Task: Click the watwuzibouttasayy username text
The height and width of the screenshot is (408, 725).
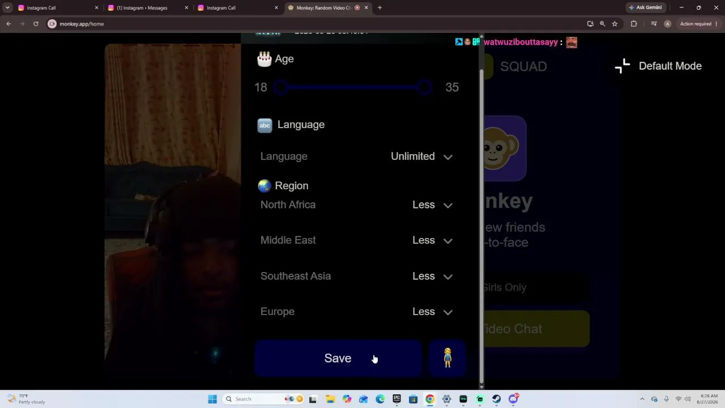Action: click(521, 42)
